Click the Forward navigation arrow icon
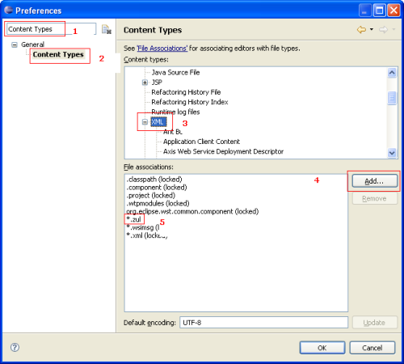Screen dimensions: 404x364 (383, 29)
